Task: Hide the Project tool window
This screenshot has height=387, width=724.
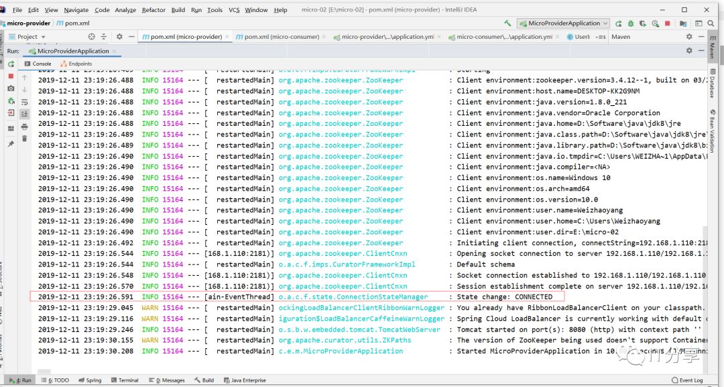Action: pyautogui.click(x=131, y=36)
